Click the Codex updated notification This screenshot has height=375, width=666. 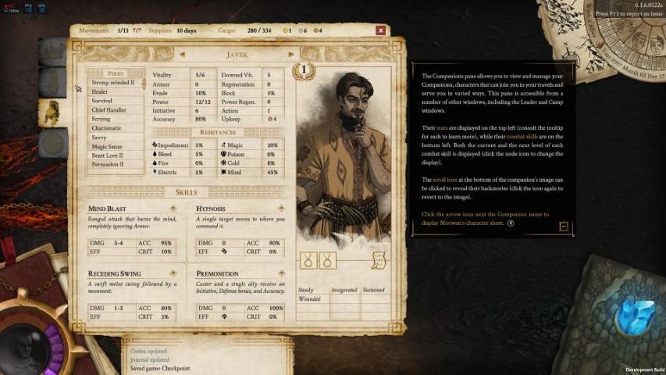148,351
